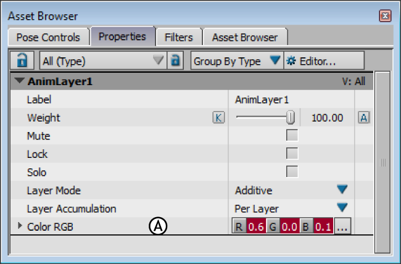Toggle the Lock checkbox

point(292,154)
